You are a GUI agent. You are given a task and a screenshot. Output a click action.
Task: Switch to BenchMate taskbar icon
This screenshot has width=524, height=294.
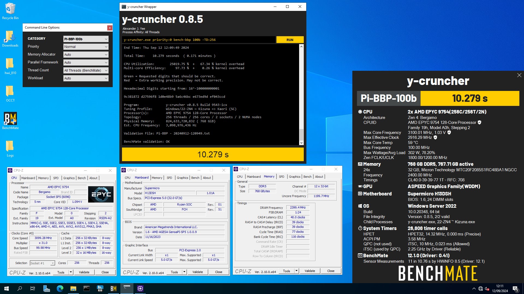[113, 289]
